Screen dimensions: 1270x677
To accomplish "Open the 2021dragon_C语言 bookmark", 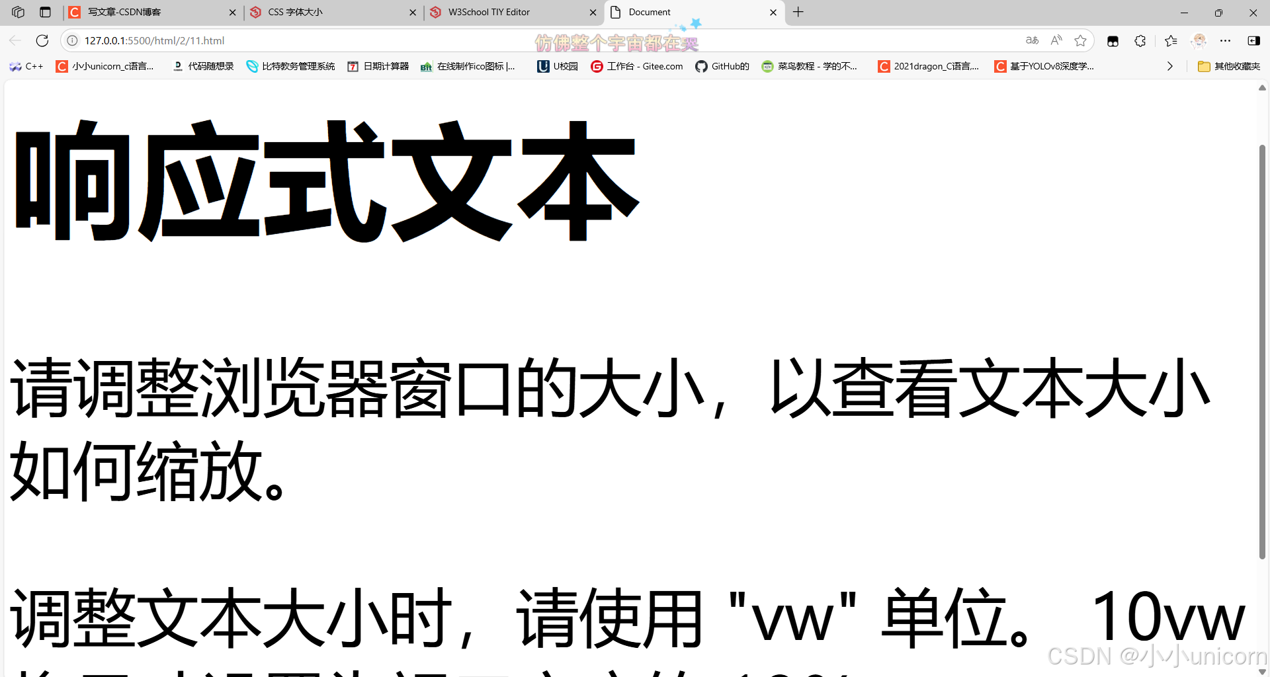I will pos(929,66).
